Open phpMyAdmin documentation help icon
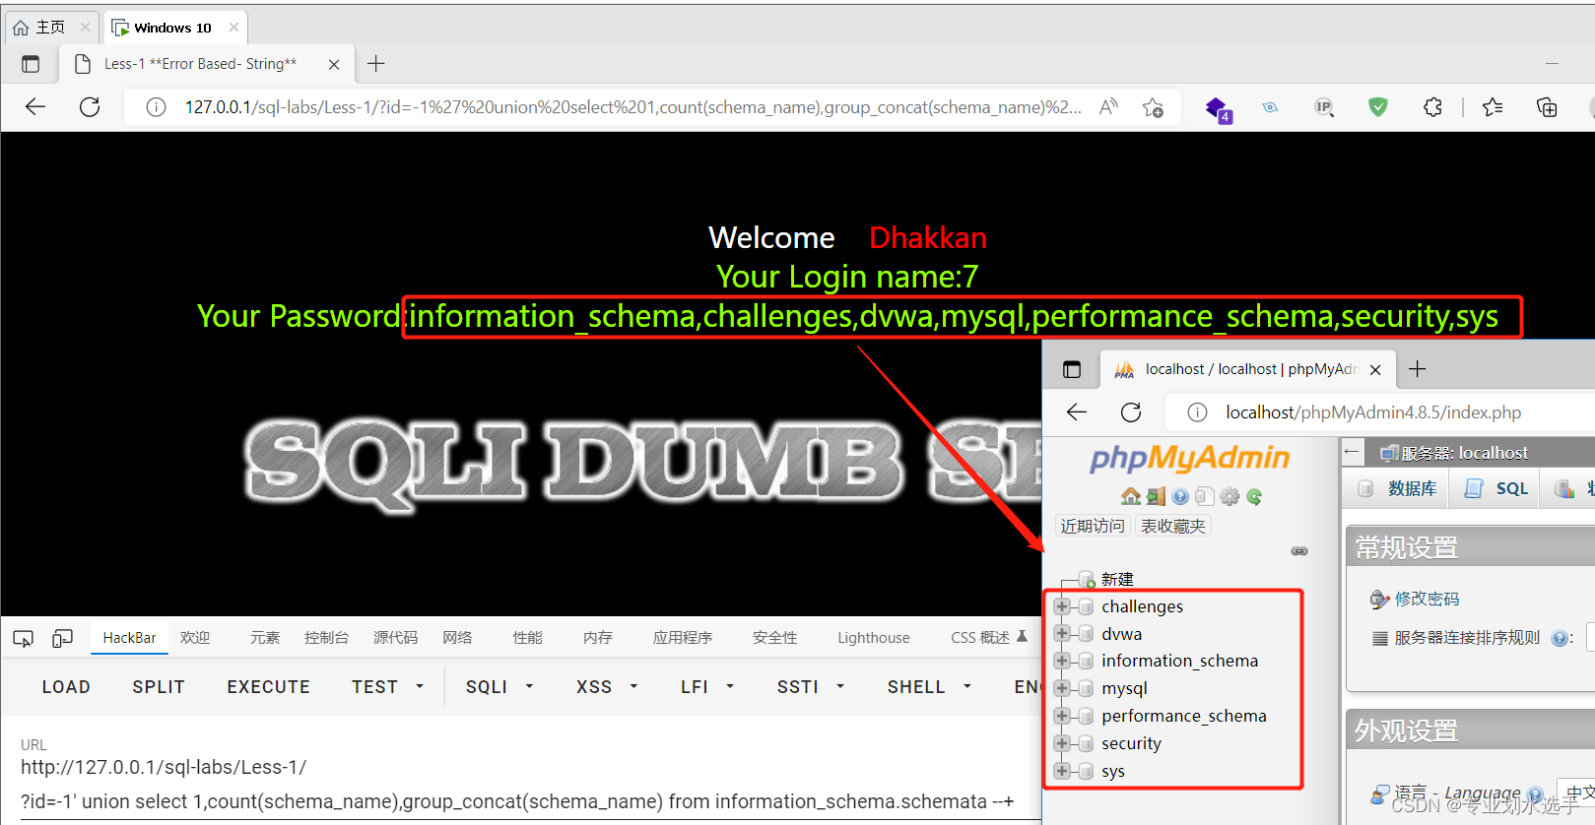Screen dimensions: 1595x825 pyautogui.click(x=1180, y=496)
